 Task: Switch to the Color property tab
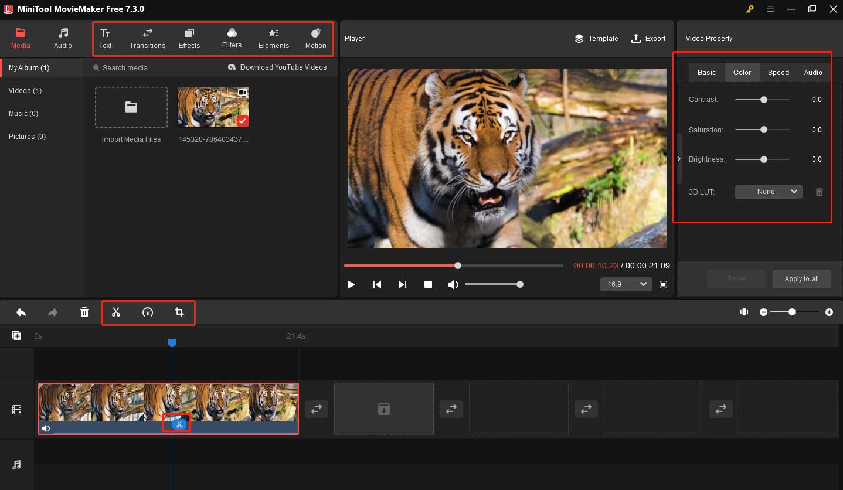coord(742,73)
